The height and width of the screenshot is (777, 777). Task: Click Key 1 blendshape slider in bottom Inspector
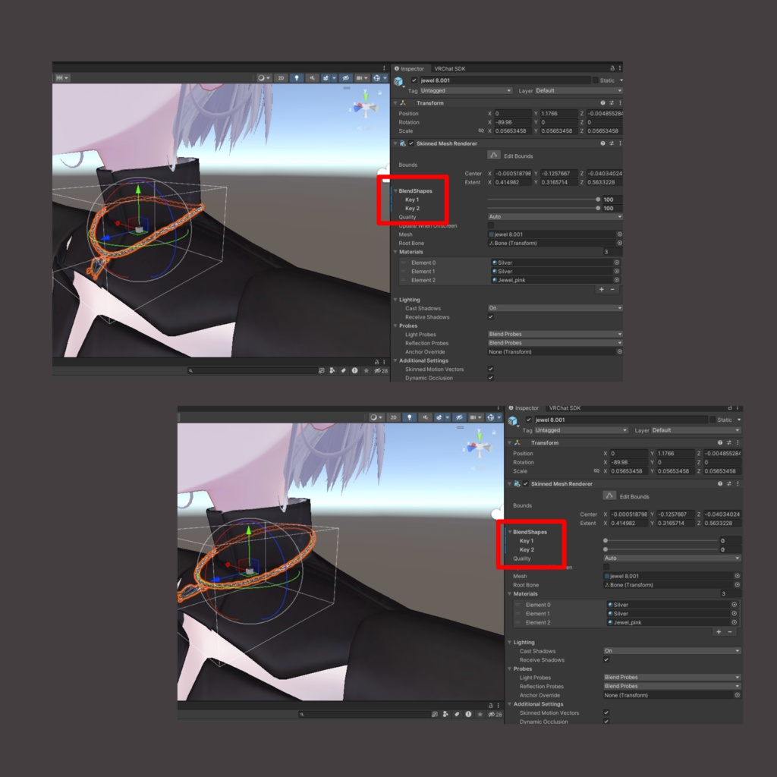click(x=661, y=540)
